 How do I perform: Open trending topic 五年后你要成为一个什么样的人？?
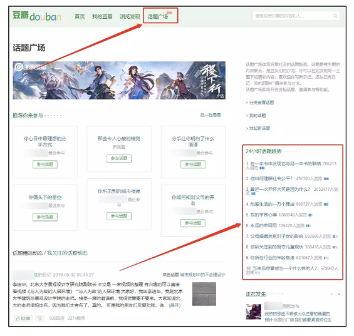284,268
